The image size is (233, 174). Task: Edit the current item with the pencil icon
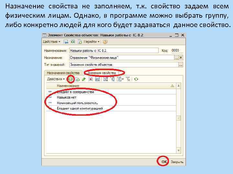click(84, 79)
